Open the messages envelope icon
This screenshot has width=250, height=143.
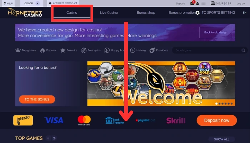click(192, 3)
